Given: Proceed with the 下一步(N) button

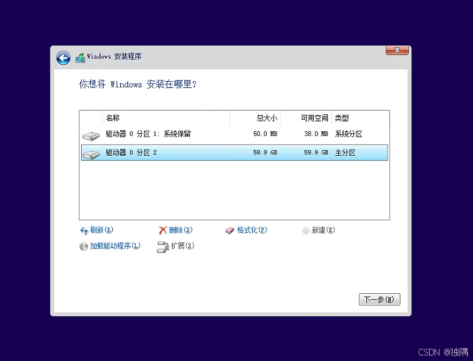Looking at the screenshot, I should (380, 299).
